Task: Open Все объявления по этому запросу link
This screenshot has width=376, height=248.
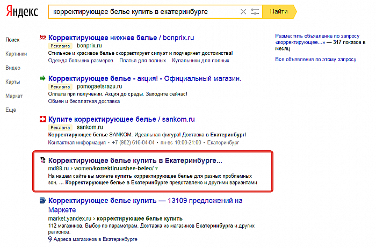Action: (316, 59)
